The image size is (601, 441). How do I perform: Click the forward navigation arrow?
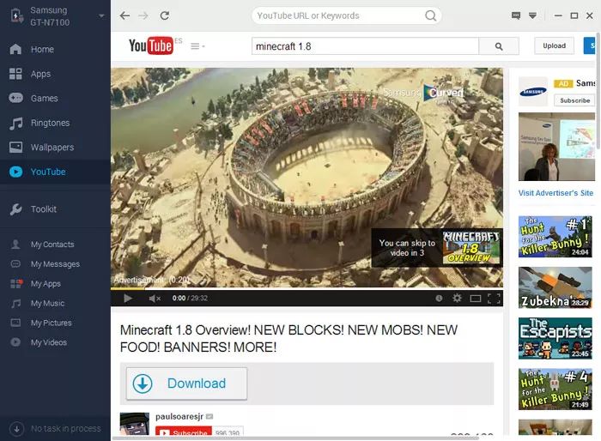[x=143, y=15]
